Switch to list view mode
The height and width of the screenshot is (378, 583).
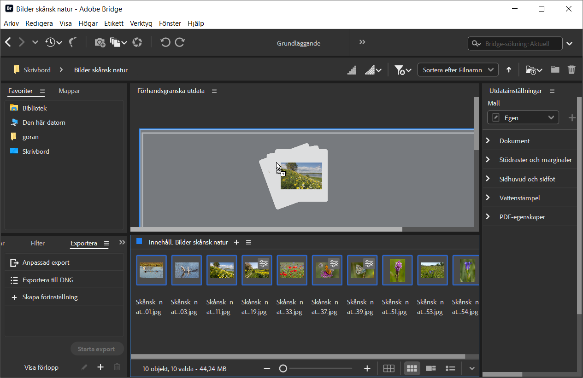450,368
